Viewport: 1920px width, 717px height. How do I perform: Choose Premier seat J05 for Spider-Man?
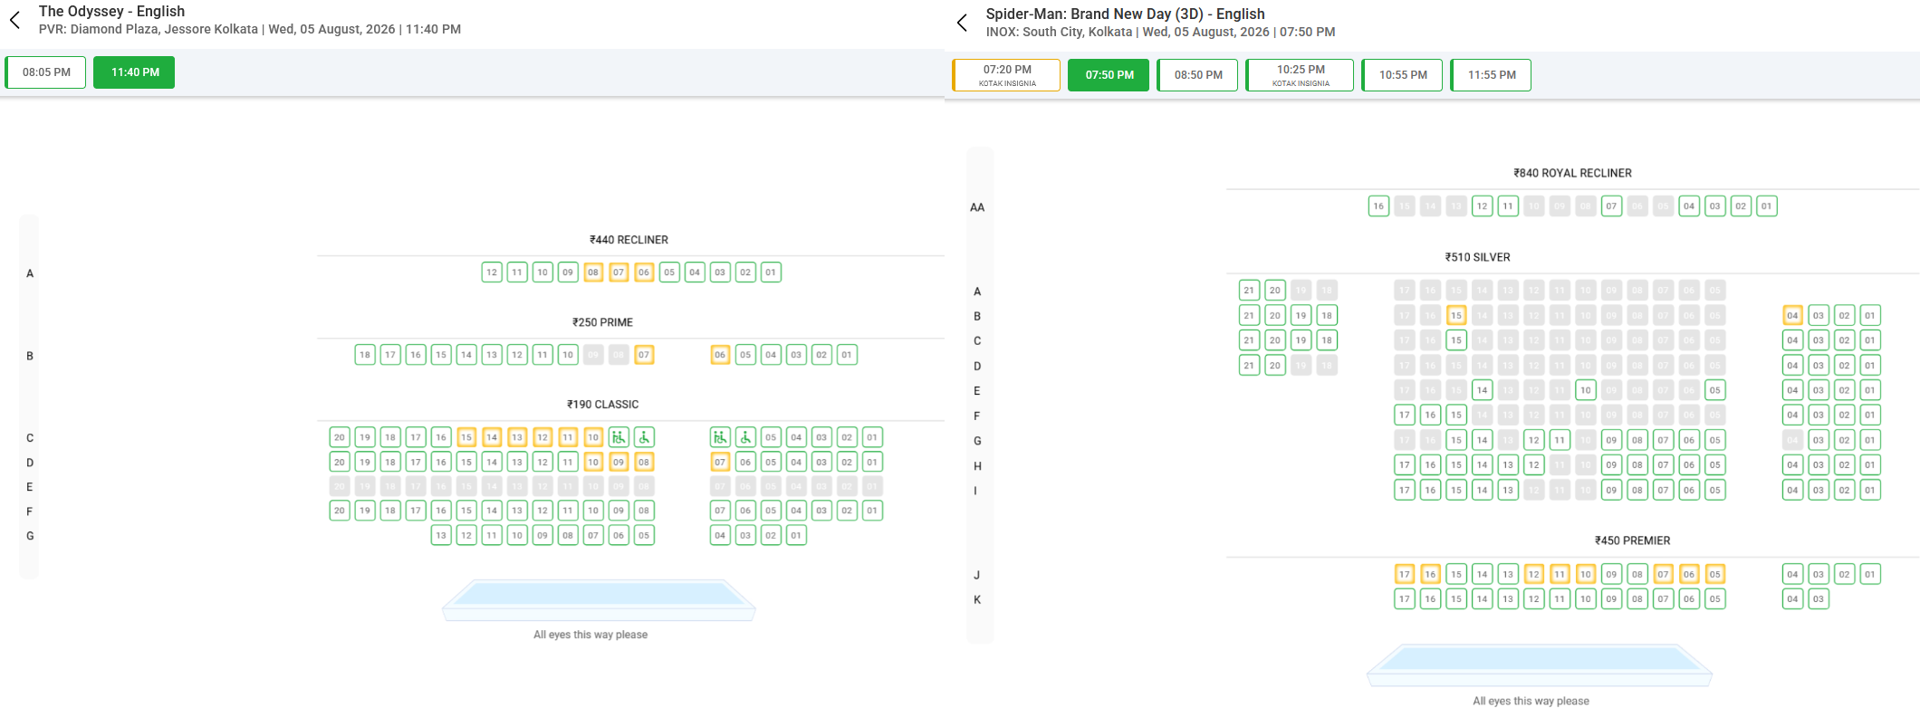pyautogui.click(x=1714, y=574)
